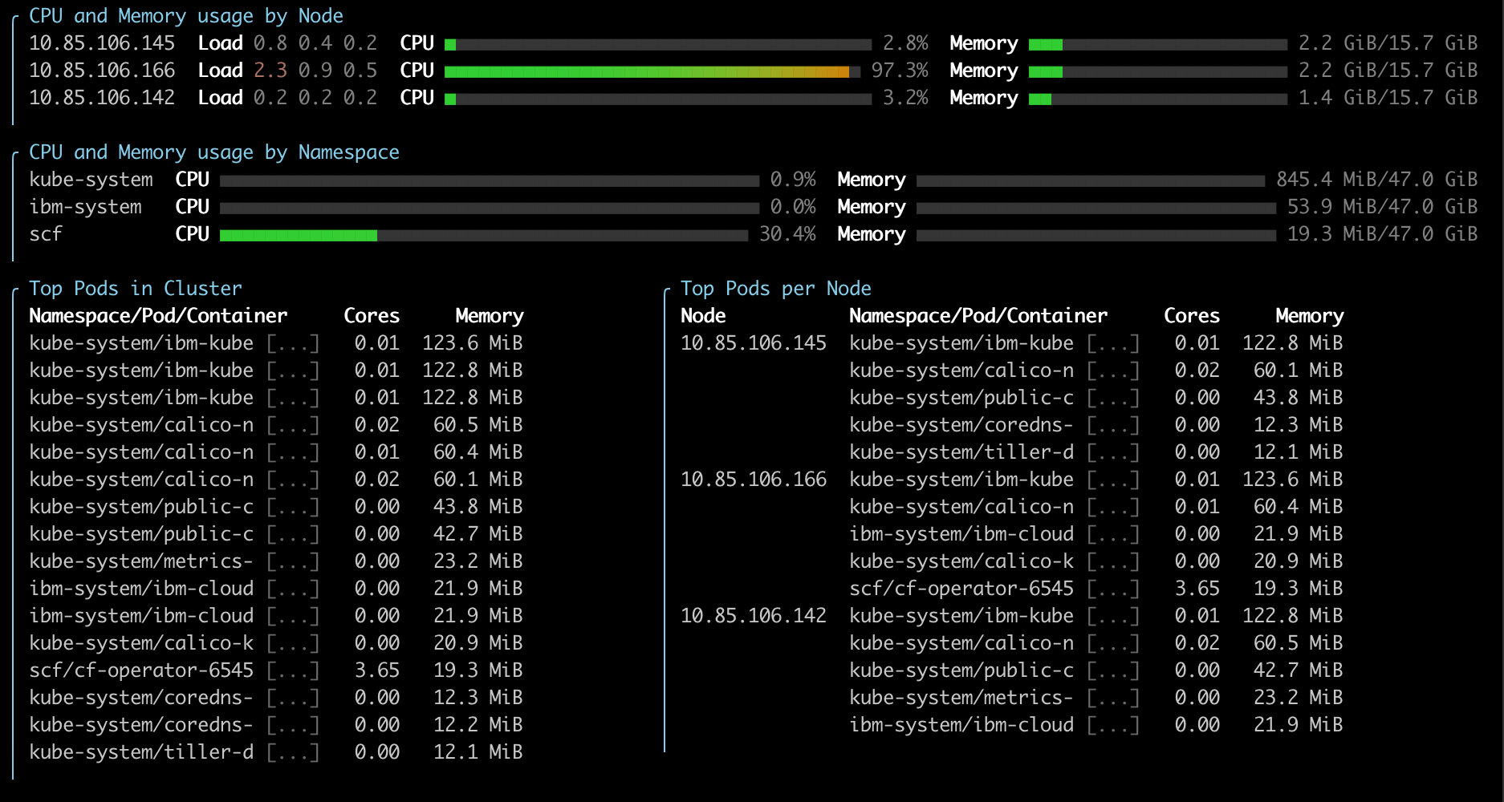Viewport: 1504px width, 802px height.
Task: Click the Cores column header in Top Pods in Cluster
Action: 372,316
